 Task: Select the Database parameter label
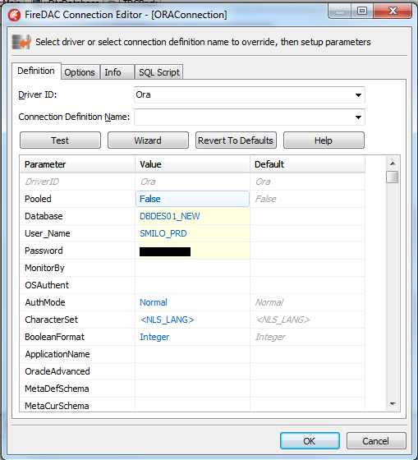pos(44,216)
